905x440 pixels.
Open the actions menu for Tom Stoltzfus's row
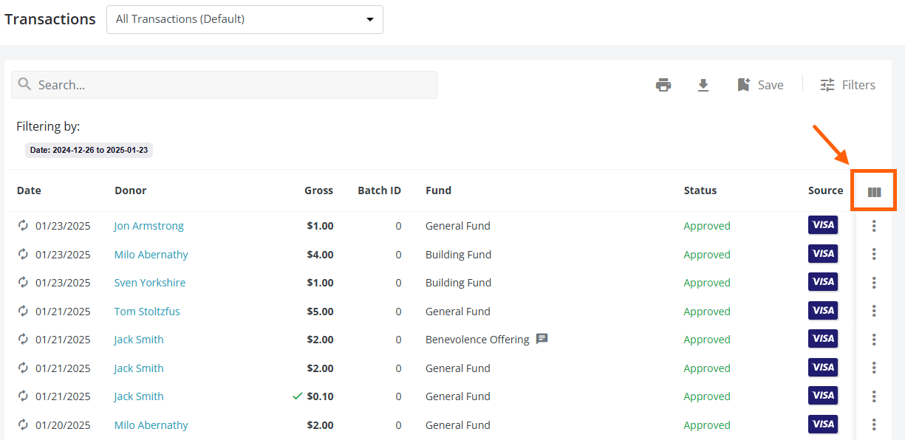coord(874,311)
